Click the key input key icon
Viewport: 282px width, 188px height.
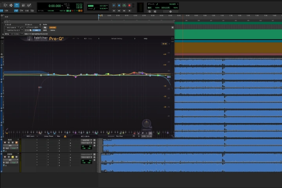click(7, 34)
